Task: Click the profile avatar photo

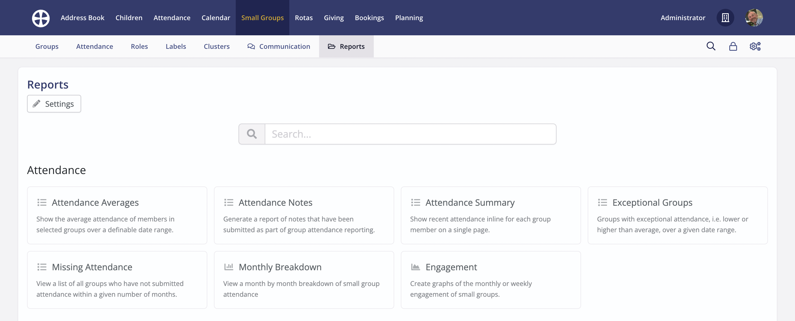Action: [754, 18]
